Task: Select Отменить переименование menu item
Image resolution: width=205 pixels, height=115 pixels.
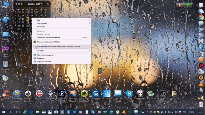Action: [x=62, y=38]
